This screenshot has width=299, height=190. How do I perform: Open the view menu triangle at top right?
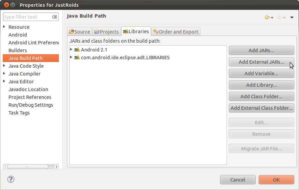292,17
